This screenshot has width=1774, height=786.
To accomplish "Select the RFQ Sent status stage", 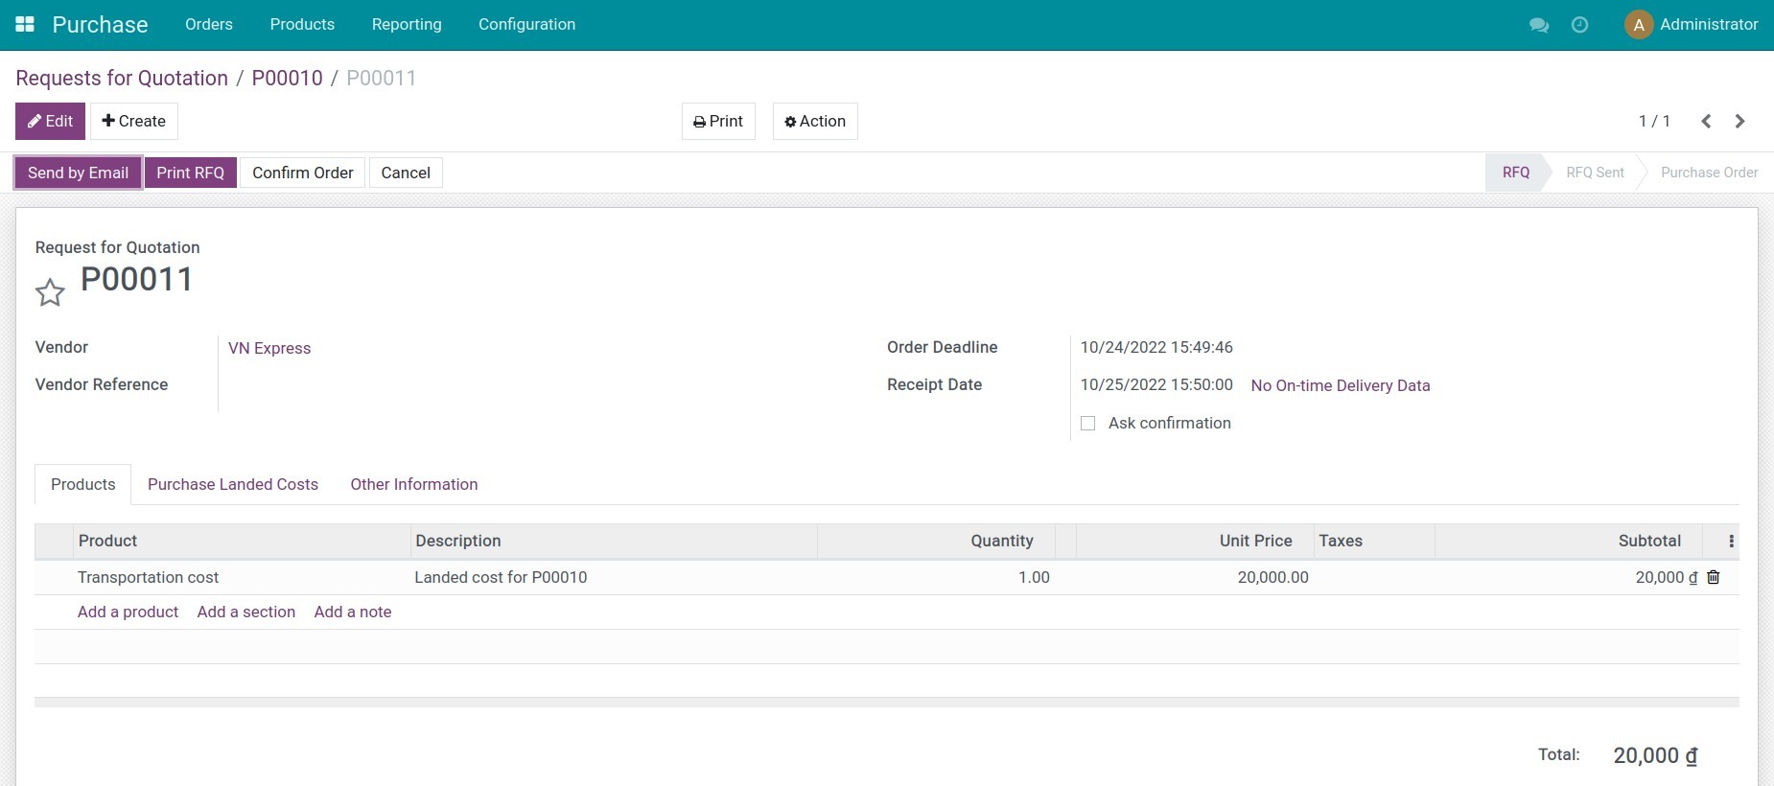I will click(1595, 173).
